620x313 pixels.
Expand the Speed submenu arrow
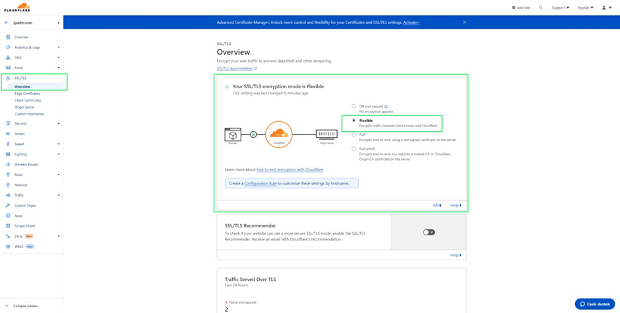(59, 144)
